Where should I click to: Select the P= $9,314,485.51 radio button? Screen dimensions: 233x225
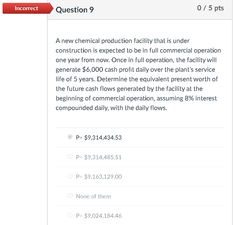[70, 156]
